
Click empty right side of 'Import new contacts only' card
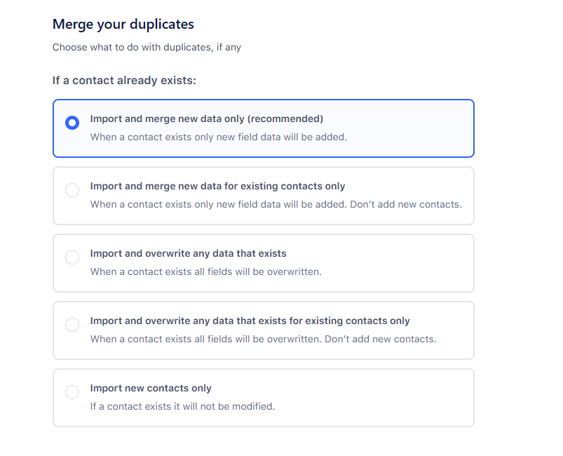393,398
